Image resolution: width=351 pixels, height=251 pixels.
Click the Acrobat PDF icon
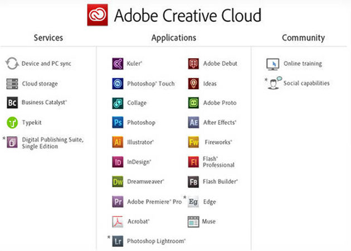pyautogui.click(x=118, y=221)
